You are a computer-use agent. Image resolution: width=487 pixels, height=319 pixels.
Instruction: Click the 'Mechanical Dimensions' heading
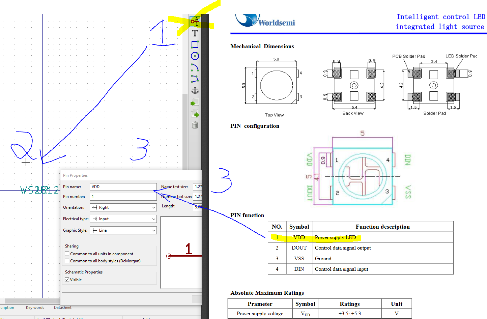pos(262,47)
